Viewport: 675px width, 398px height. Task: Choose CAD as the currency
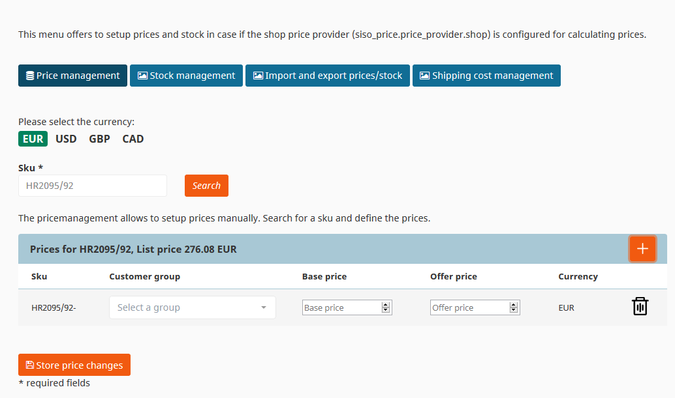tap(133, 139)
